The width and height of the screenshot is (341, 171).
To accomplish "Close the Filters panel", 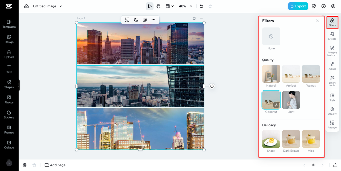I will point(318,21).
